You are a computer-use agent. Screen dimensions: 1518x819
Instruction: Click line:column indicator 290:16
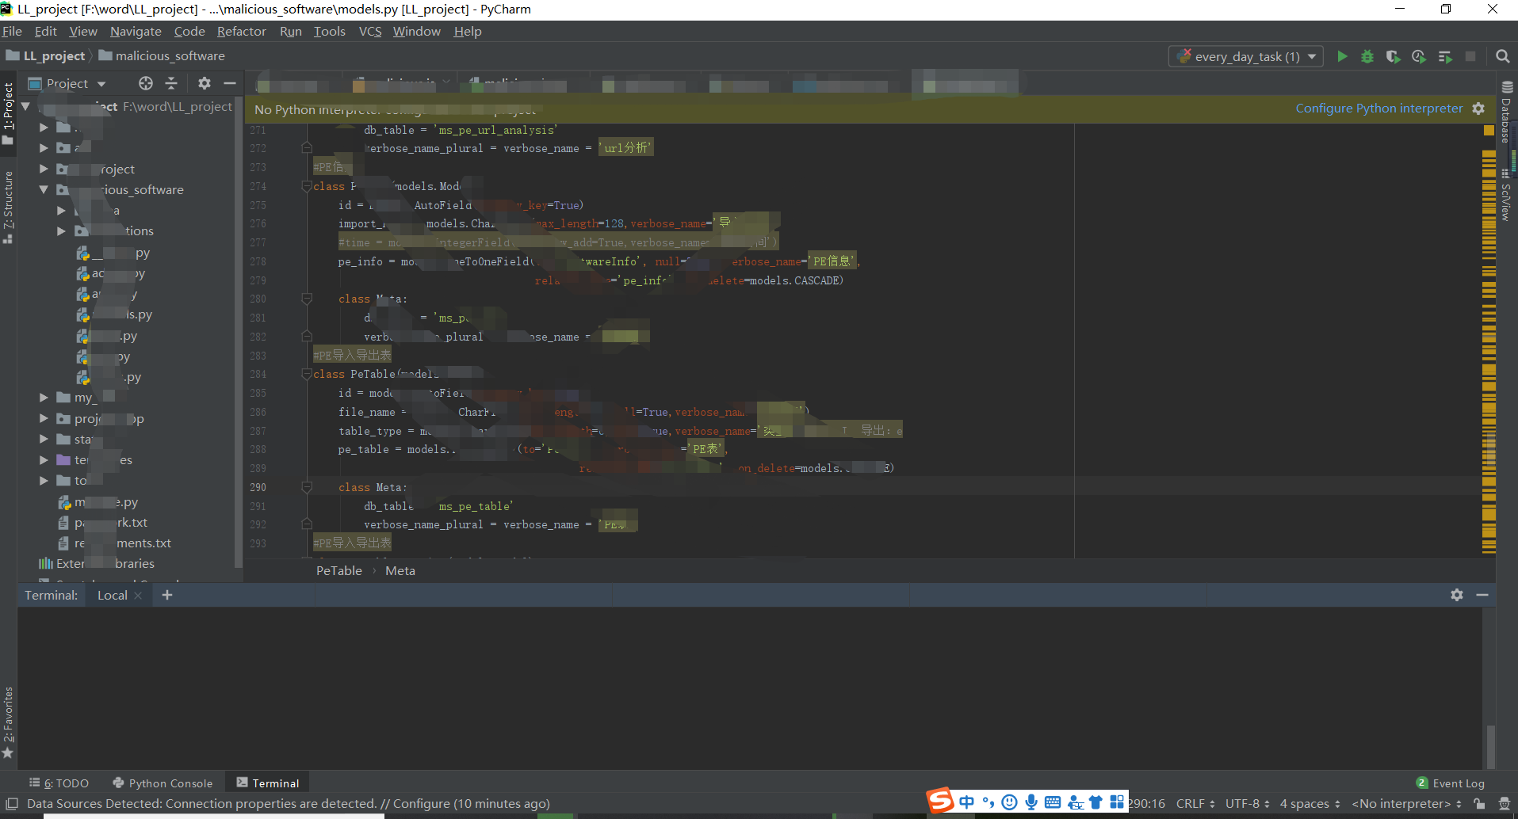pos(1147,803)
